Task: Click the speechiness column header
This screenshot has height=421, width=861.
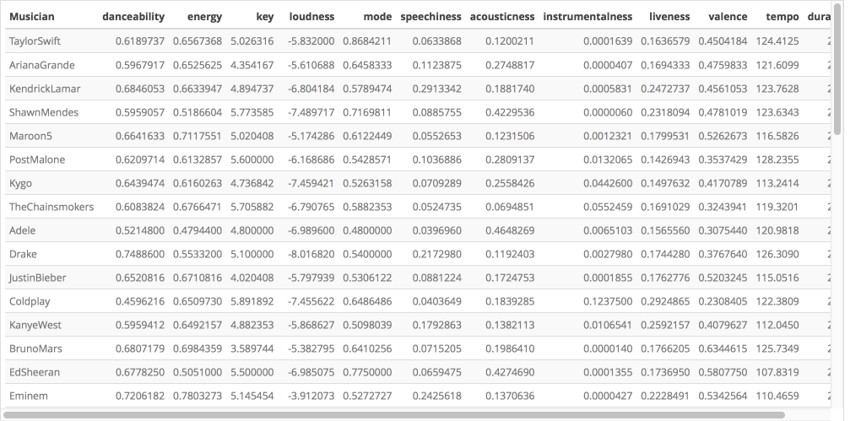Action: pos(431,17)
